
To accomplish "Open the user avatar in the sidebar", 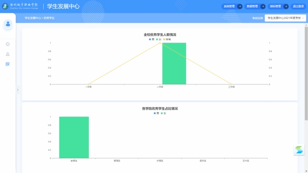I will (8, 24).
